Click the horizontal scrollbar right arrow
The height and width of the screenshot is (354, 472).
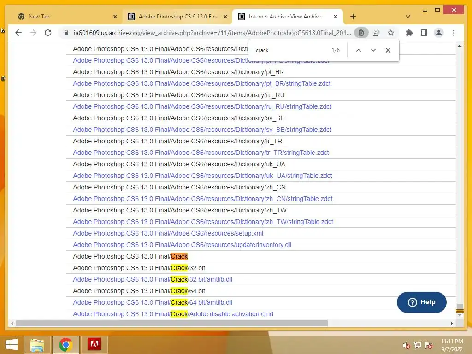pos(452,323)
